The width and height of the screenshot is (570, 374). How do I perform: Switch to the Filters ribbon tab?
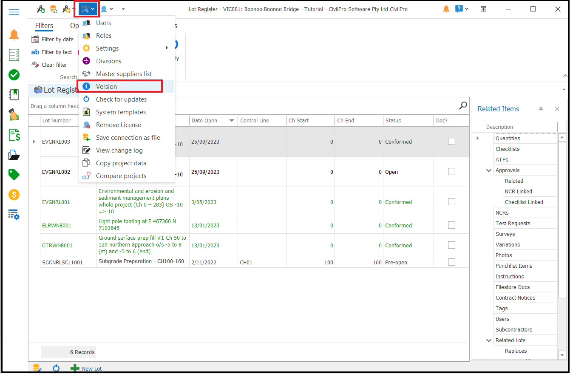44,26
